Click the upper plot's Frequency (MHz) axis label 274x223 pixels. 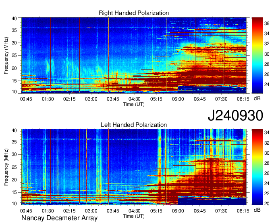[x=6, y=55]
